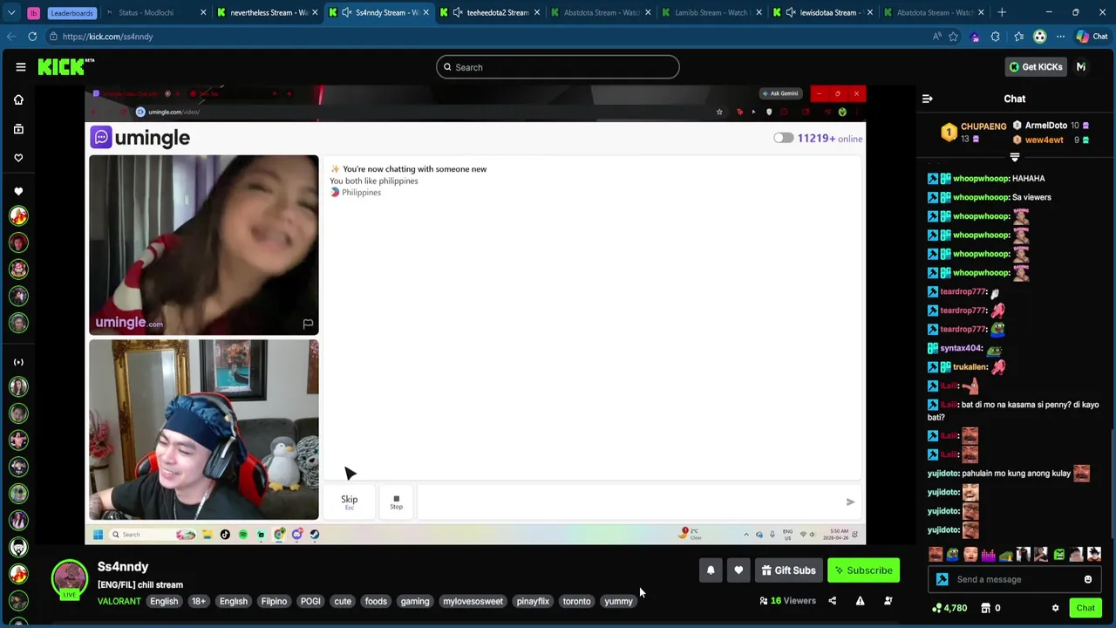Click the green Chat send button
The width and height of the screenshot is (1116, 628).
[x=1085, y=608]
